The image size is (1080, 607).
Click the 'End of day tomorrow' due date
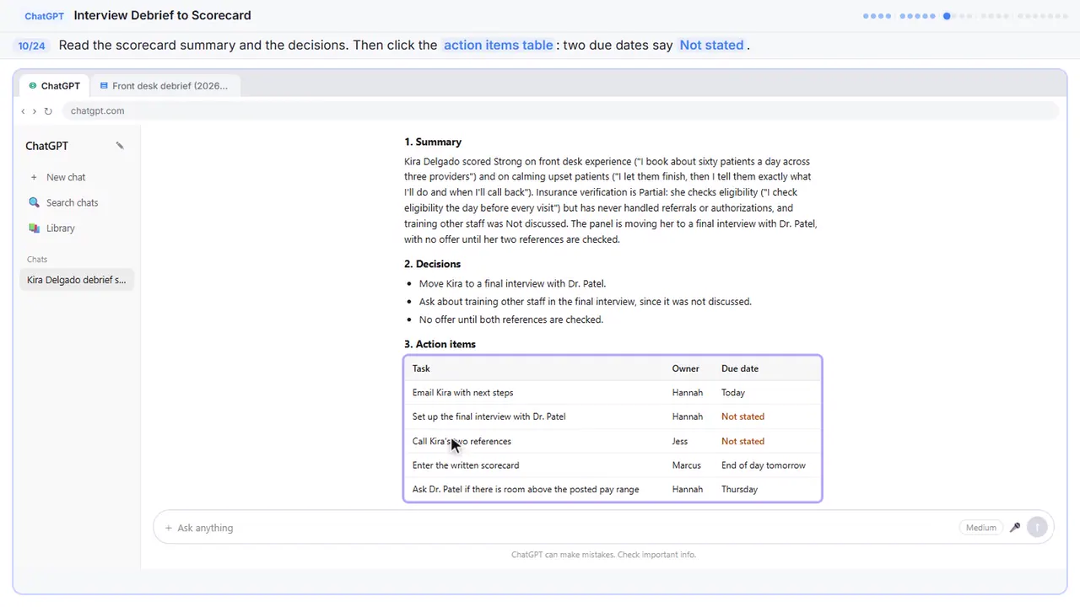pos(764,465)
